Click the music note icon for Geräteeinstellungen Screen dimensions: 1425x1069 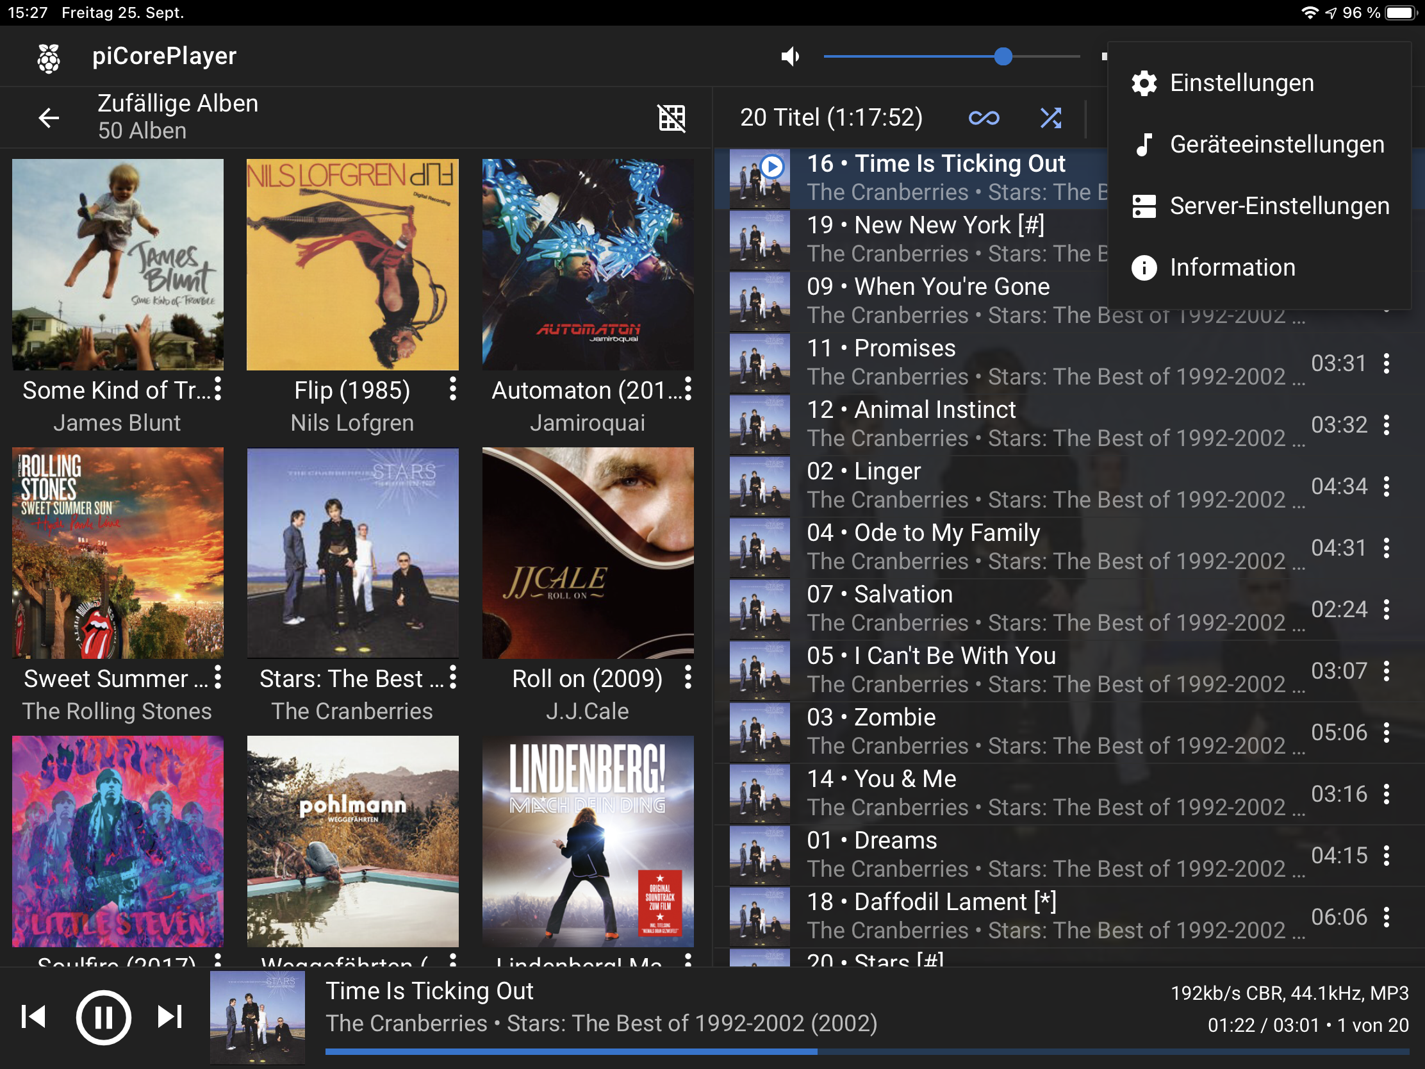click(x=1144, y=144)
